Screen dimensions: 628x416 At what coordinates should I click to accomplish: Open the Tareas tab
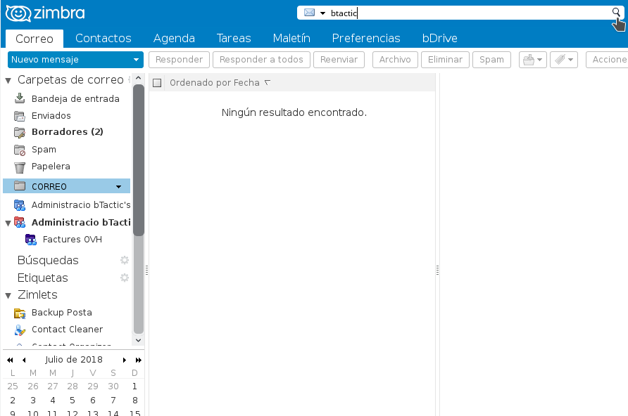pyautogui.click(x=234, y=38)
